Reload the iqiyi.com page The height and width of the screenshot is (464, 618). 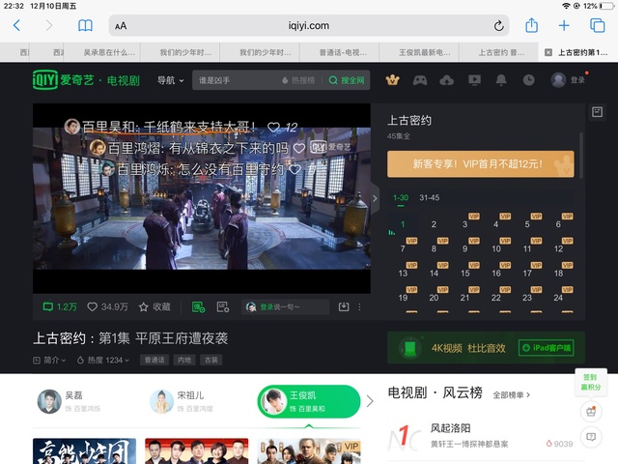point(499,26)
